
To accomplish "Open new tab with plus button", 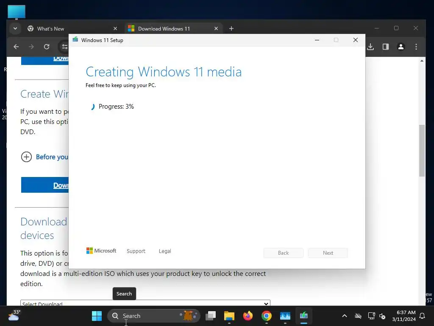I will pos(231,28).
